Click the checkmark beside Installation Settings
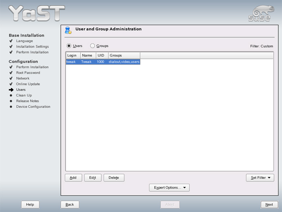This screenshot has height=212, width=282. tap(11, 46)
